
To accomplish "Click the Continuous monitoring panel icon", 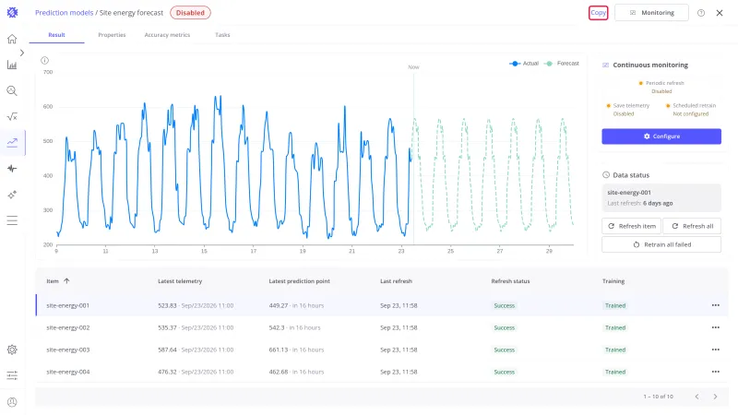I will click(x=606, y=65).
